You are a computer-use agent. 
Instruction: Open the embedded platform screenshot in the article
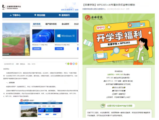[41, 108]
